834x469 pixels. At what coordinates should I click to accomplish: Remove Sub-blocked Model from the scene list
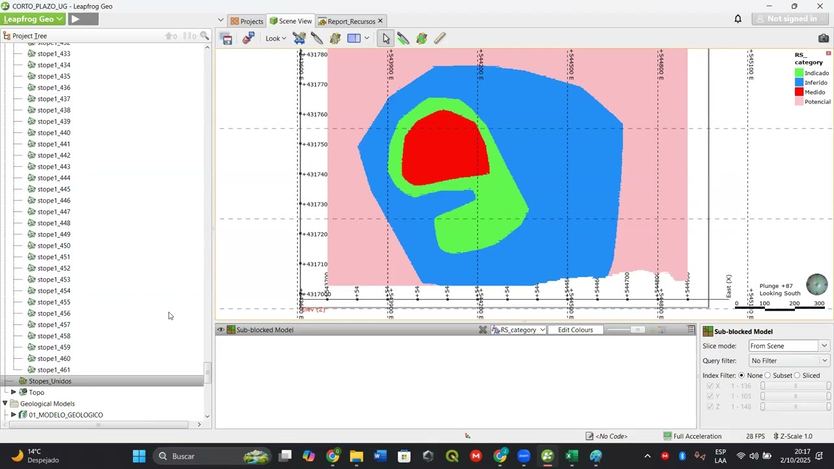pos(483,330)
